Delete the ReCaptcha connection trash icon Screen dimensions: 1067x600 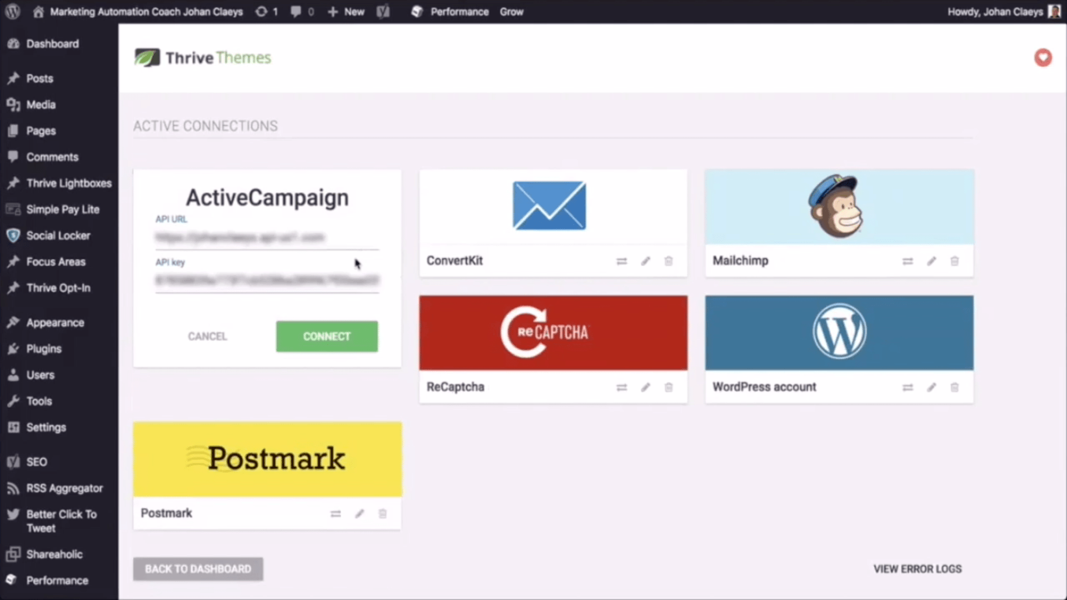[669, 387]
